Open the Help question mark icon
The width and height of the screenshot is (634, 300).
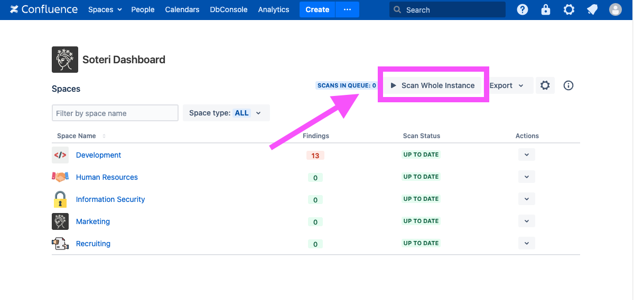click(523, 9)
